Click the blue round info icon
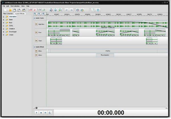Viewport: 171px width, 119px height. pyautogui.click(x=98, y=10)
